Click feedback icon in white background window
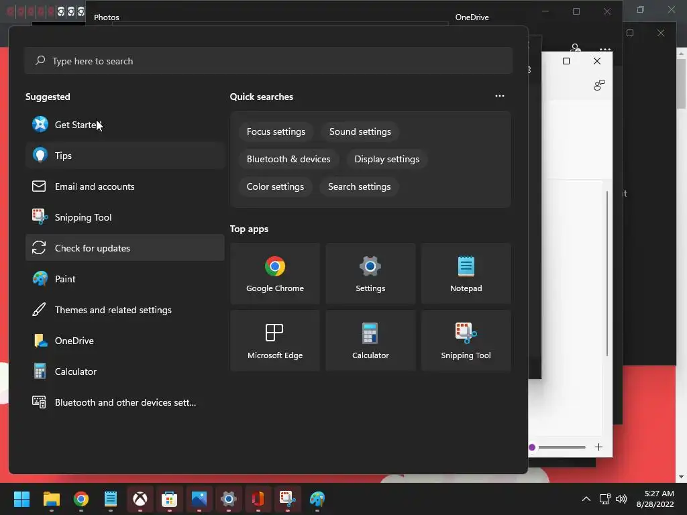This screenshot has width=687, height=515. click(599, 85)
